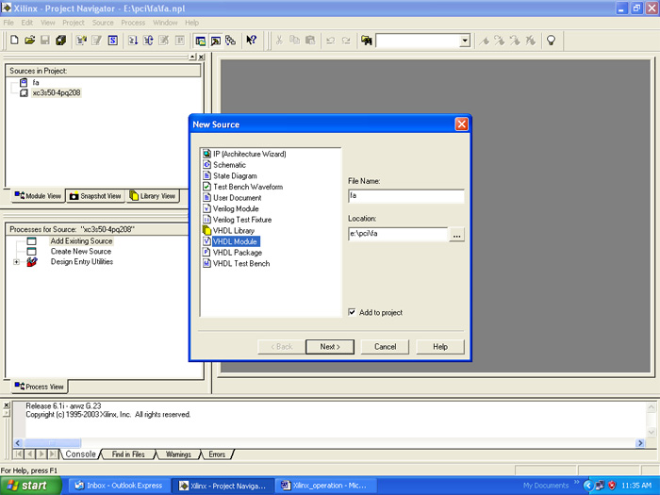Select Test Bench Waveform source type
Screen dimensions: 660x495
coord(248,187)
